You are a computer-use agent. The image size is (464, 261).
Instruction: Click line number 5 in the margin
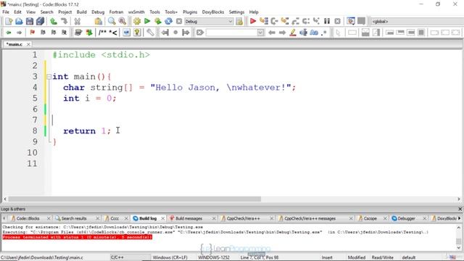pos(35,99)
